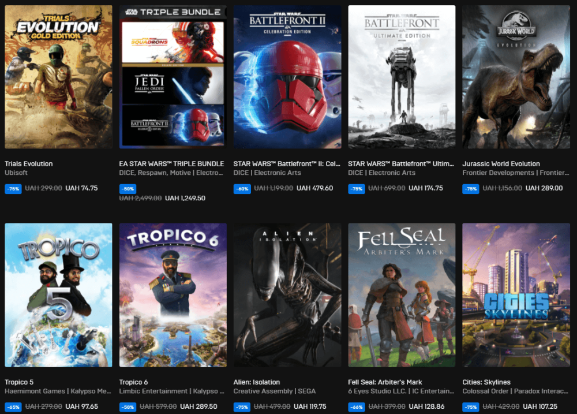This screenshot has width=577, height=414.
Task: Click the Trials Evolution title link
Action: click(x=29, y=164)
